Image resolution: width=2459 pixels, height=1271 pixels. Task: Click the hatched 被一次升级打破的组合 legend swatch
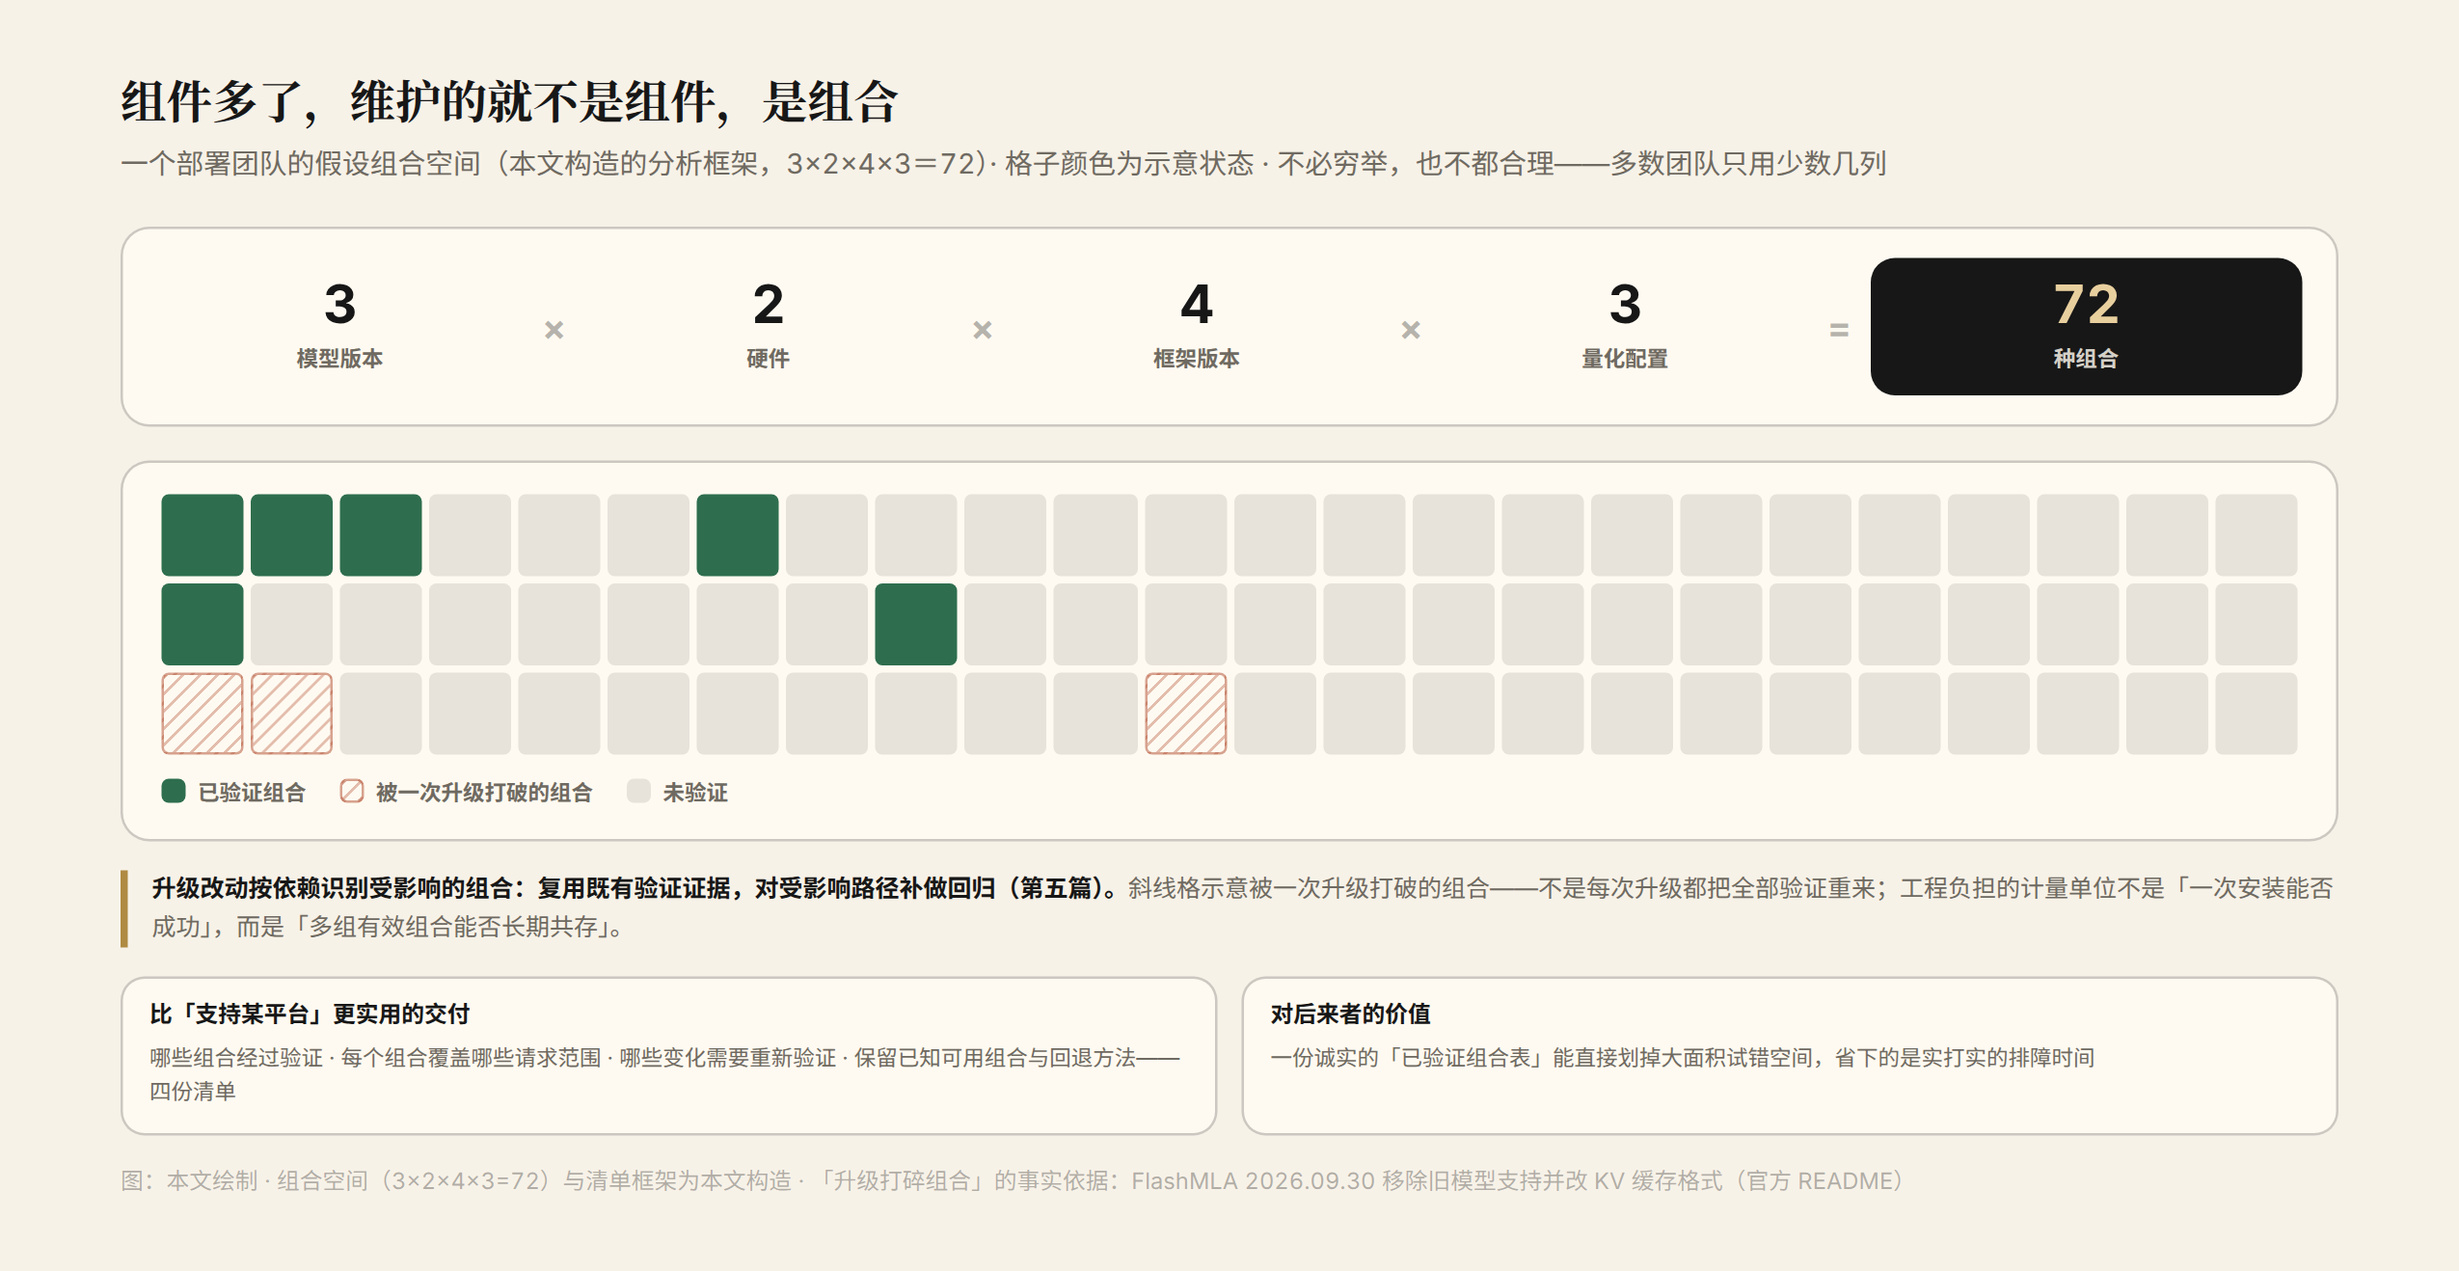click(x=352, y=792)
